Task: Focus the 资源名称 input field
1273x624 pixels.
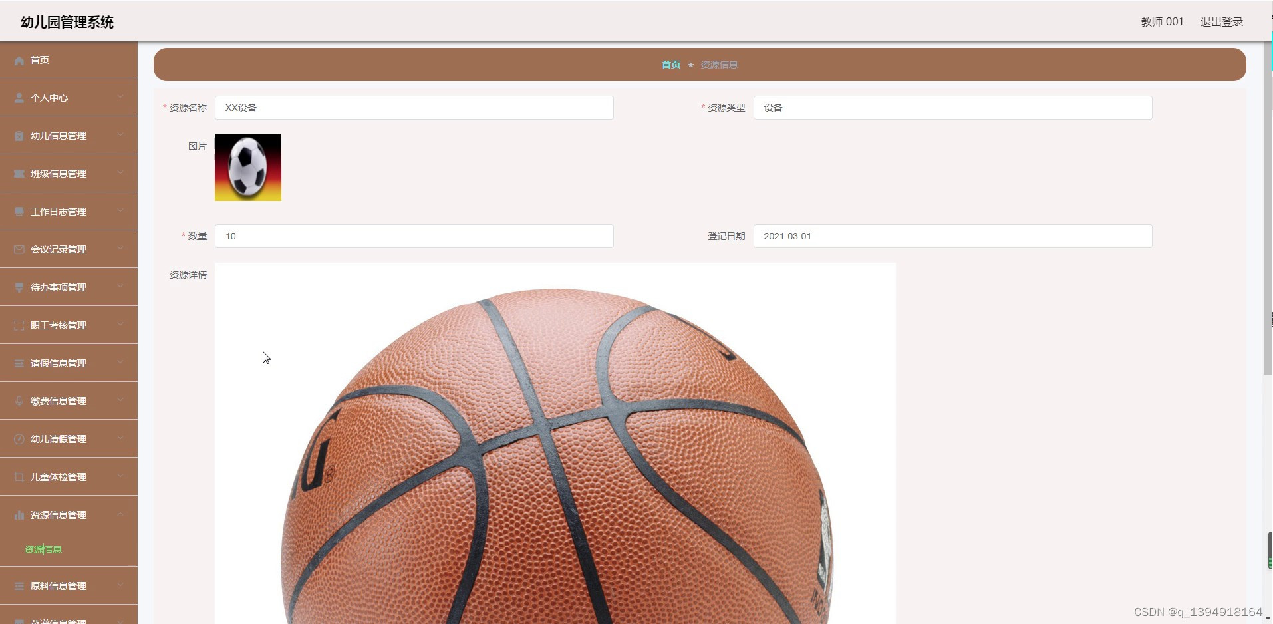Action: (x=414, y=108)
